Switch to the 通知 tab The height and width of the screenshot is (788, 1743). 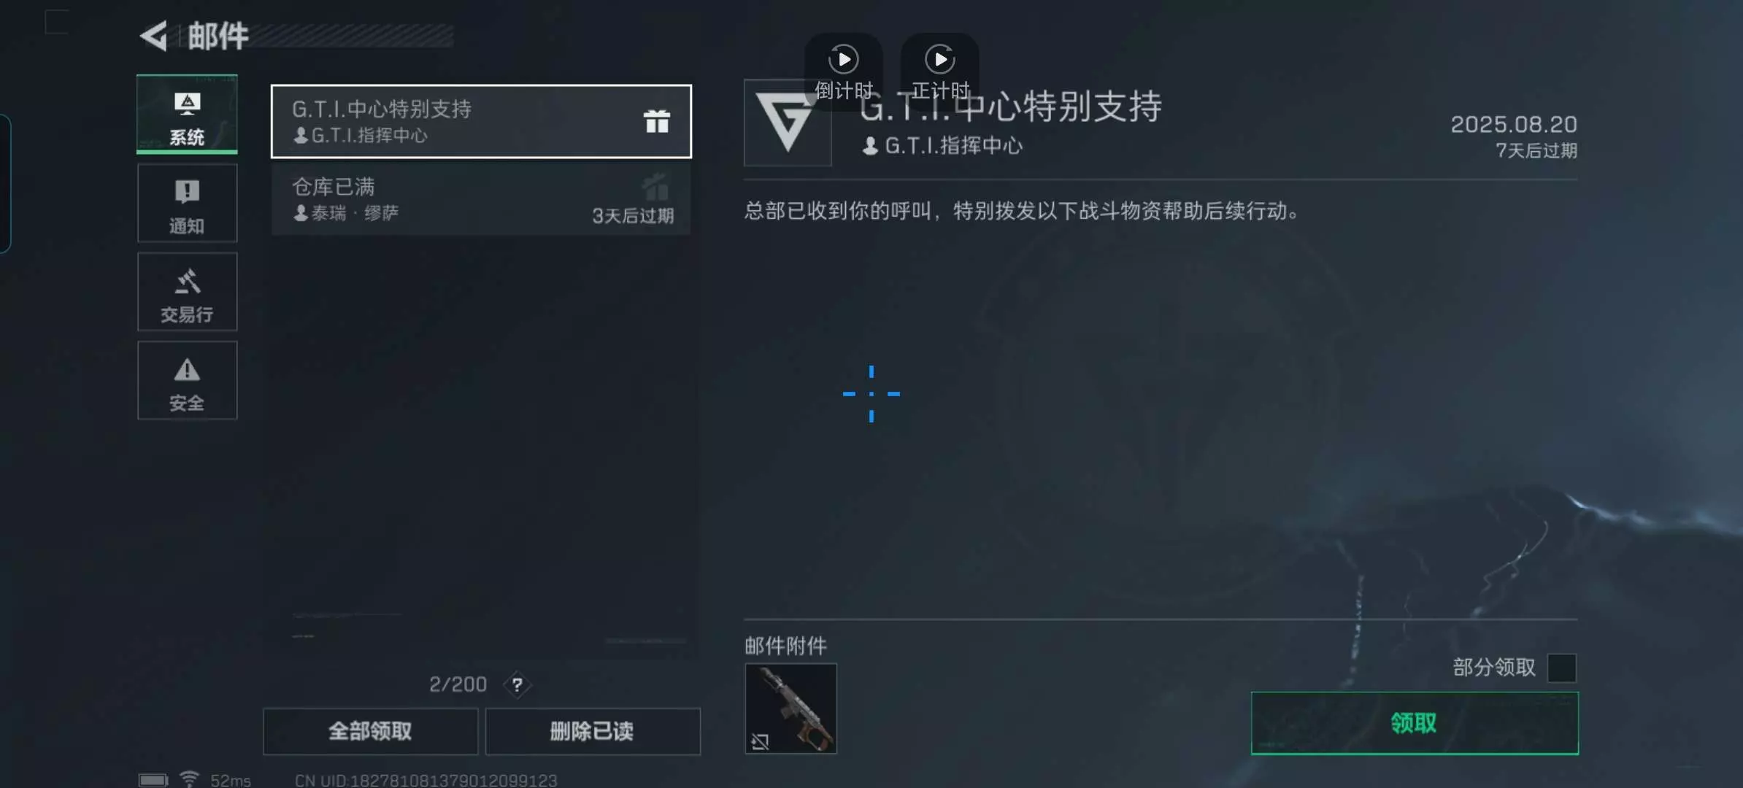click(187, 203)
